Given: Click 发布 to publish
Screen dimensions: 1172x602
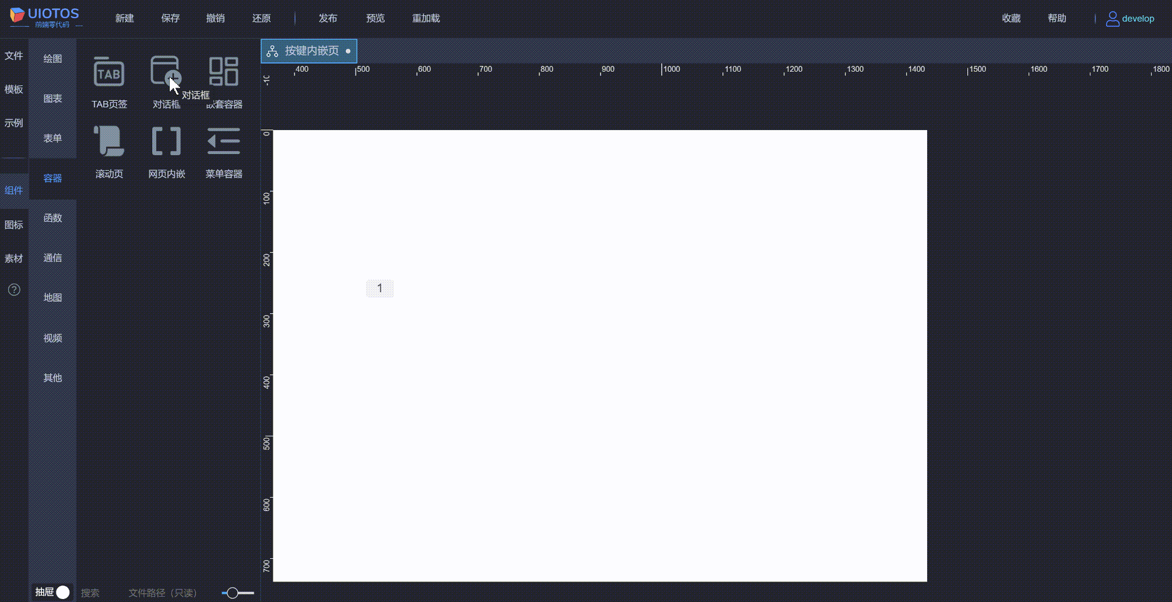Looking at the screenshot, I should point(328,18).
